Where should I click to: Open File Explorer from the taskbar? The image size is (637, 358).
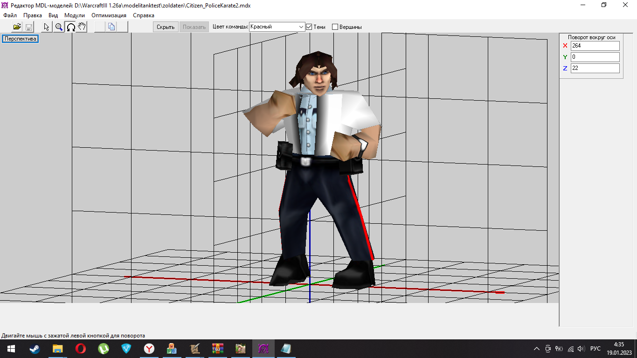click(x=57, y=349)
